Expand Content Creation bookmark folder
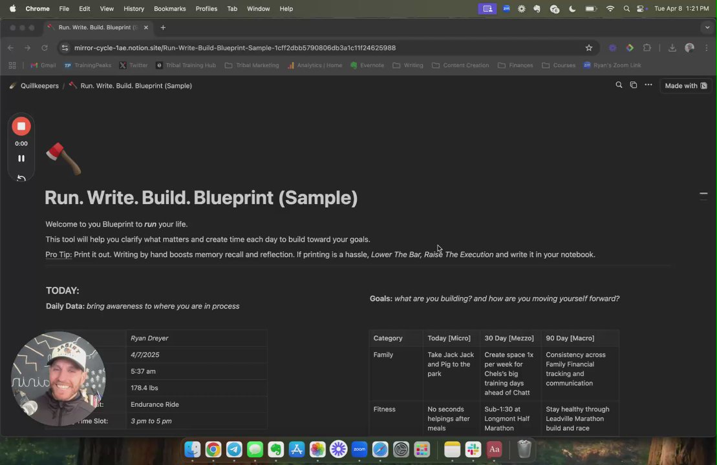Image resolution: width=717 pixels, height=465 pixels. click(x=460, y=65)
